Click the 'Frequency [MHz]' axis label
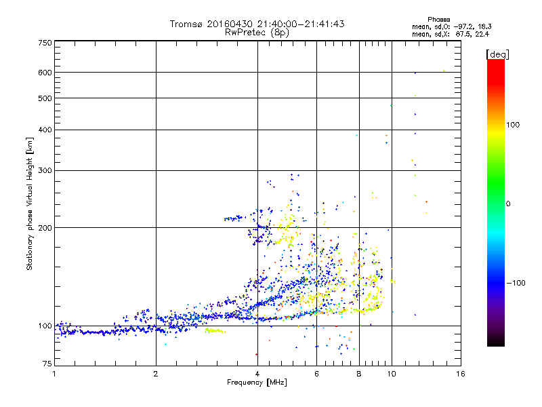 tap(257, 383)
